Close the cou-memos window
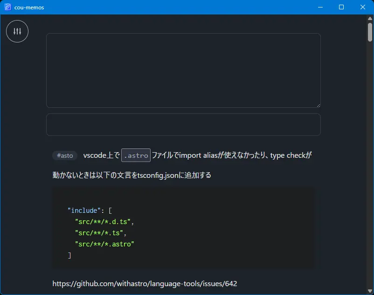Image resolution: width=374 pixels, height=295 pixels. [363, 7]
